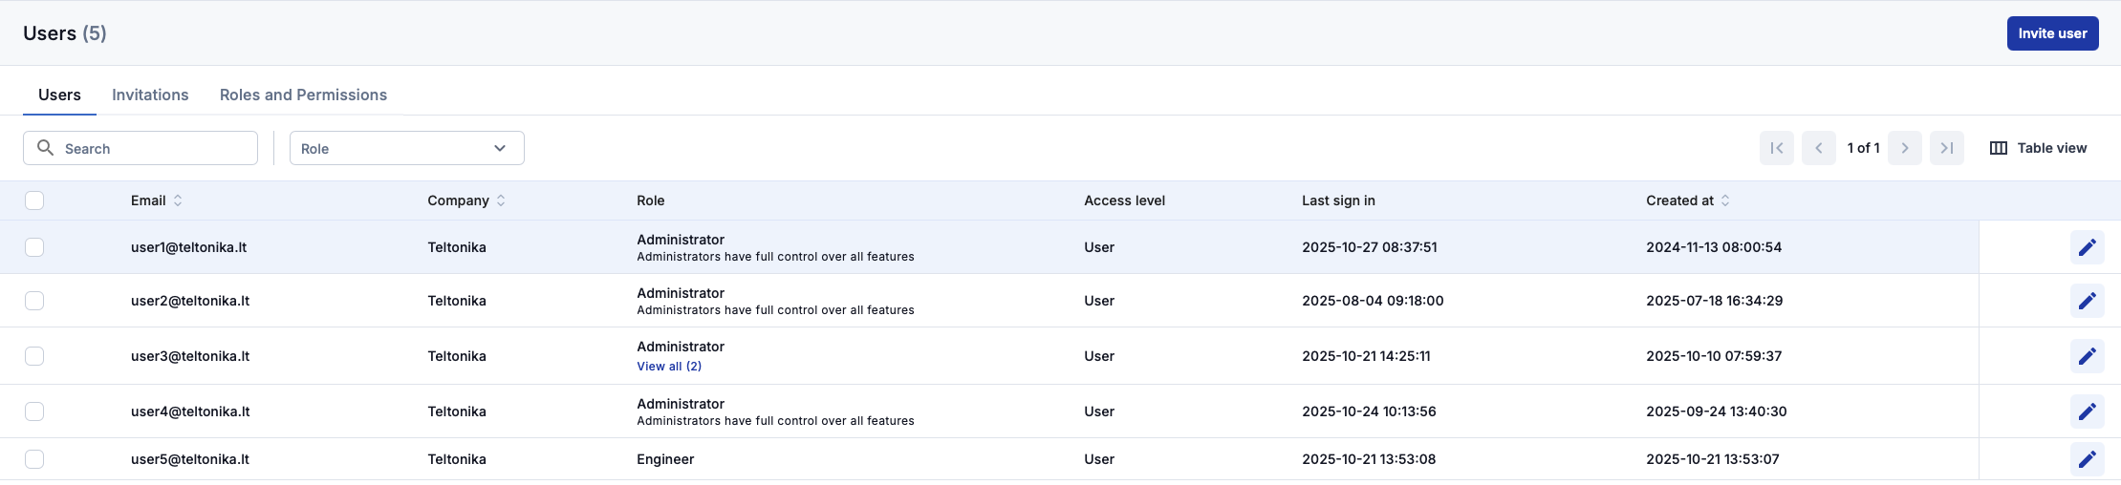Select all users with header checkbox

(x=34, y=200)
